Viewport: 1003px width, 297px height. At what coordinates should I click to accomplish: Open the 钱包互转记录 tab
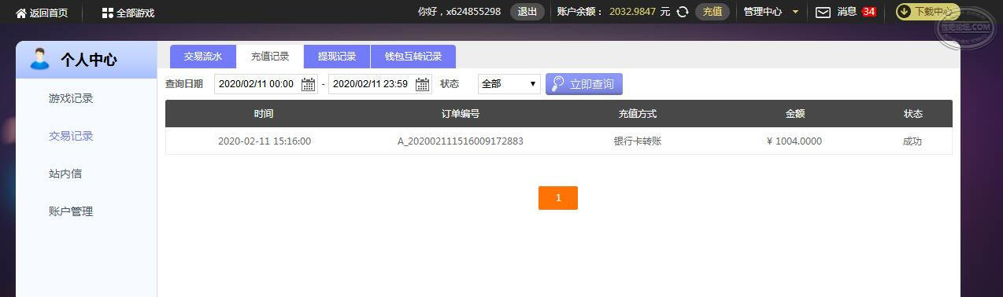[413, 57]
